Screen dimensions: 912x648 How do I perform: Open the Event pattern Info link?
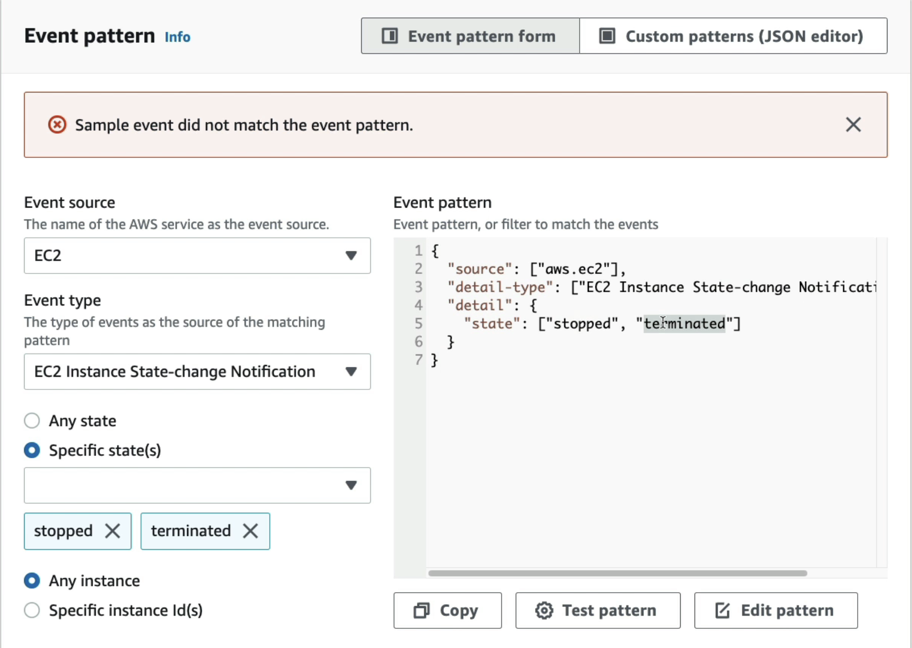(177, 37)
